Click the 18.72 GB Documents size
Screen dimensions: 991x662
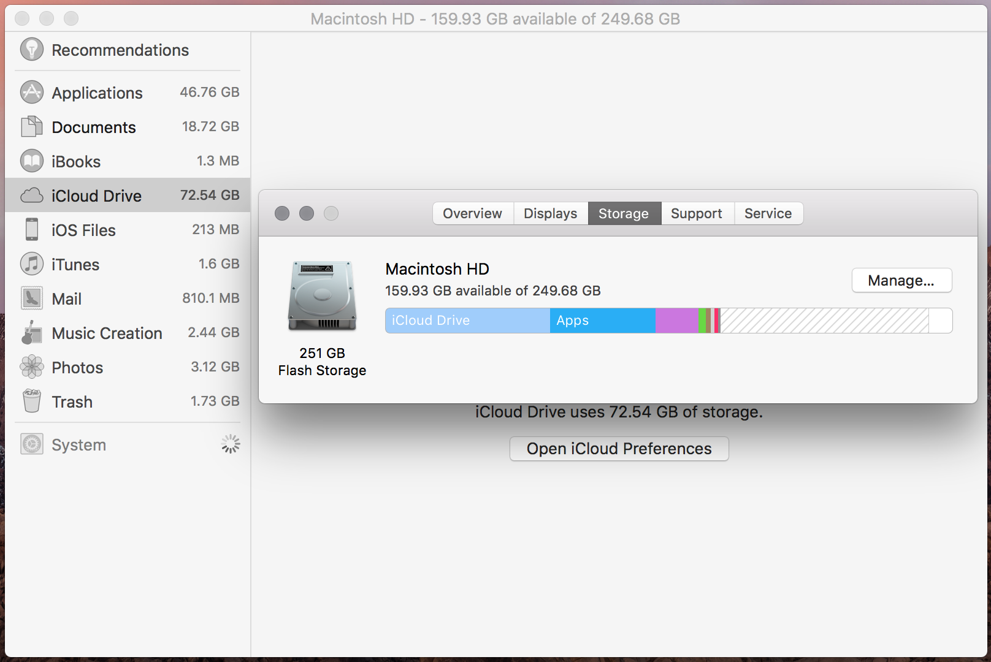click(x=210, y=126)
